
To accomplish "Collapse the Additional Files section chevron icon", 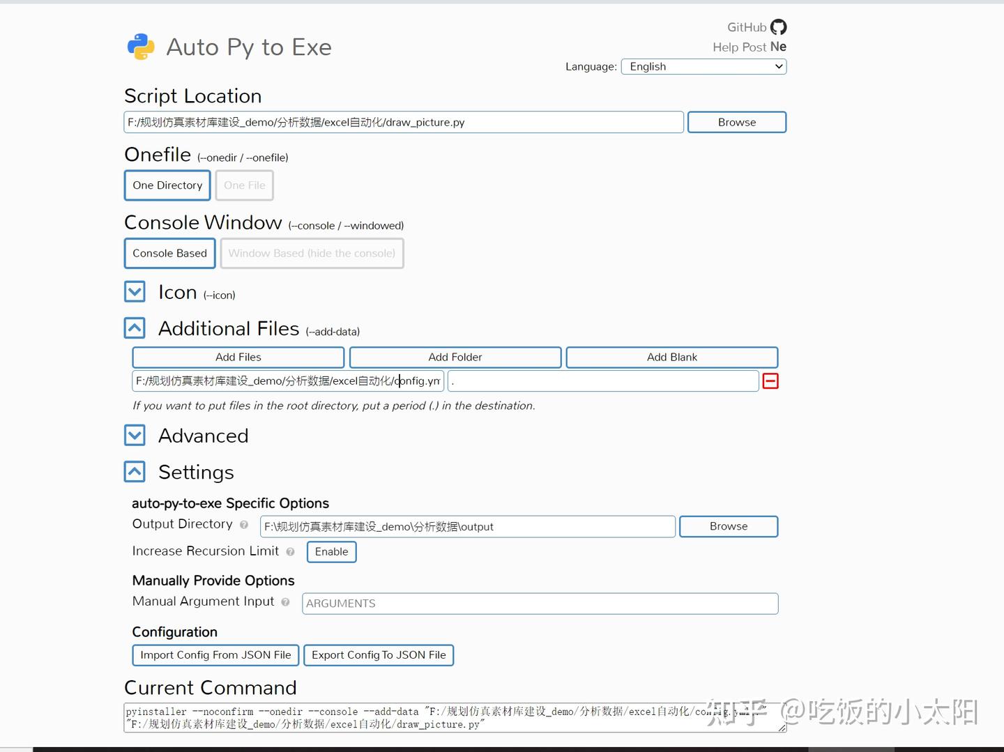I will 135,328.
